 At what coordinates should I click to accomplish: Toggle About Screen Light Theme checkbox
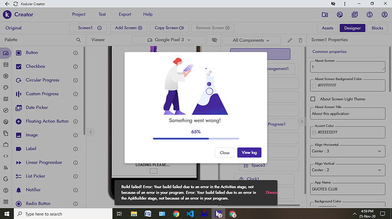click(x=313, y=99)
